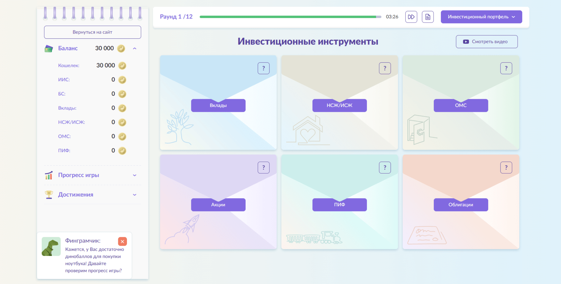Click help icon on Акции card
The image size is (561, 284).
coord(263,168)
